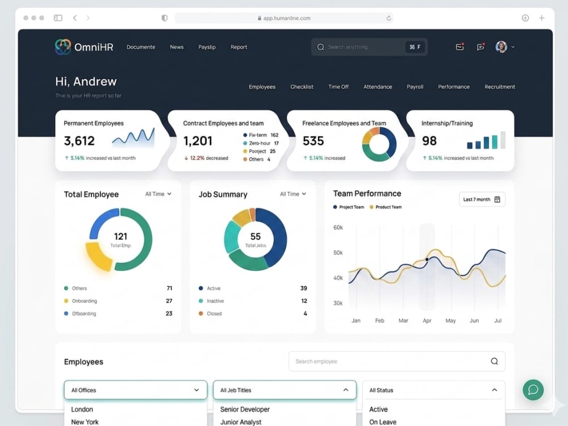568x426 pixels.
Task: Open the chat notifications icon in header
Action: point(481,47)
